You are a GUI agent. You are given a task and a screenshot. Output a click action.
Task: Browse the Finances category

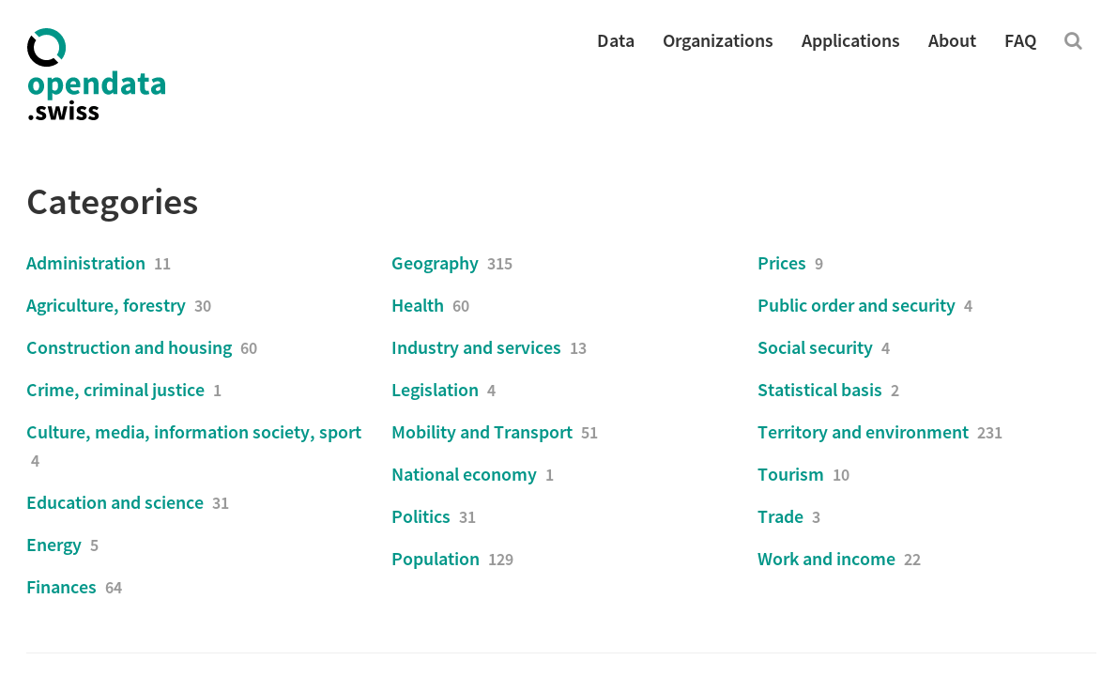point(61,588)
